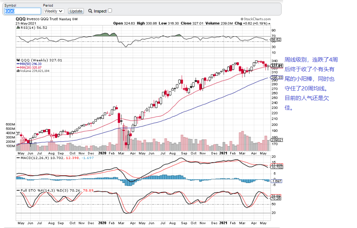This screenshot has width=357, height=228.
Task: Click the MA(20) 325.07 legend entry
Action: [29, 68]
